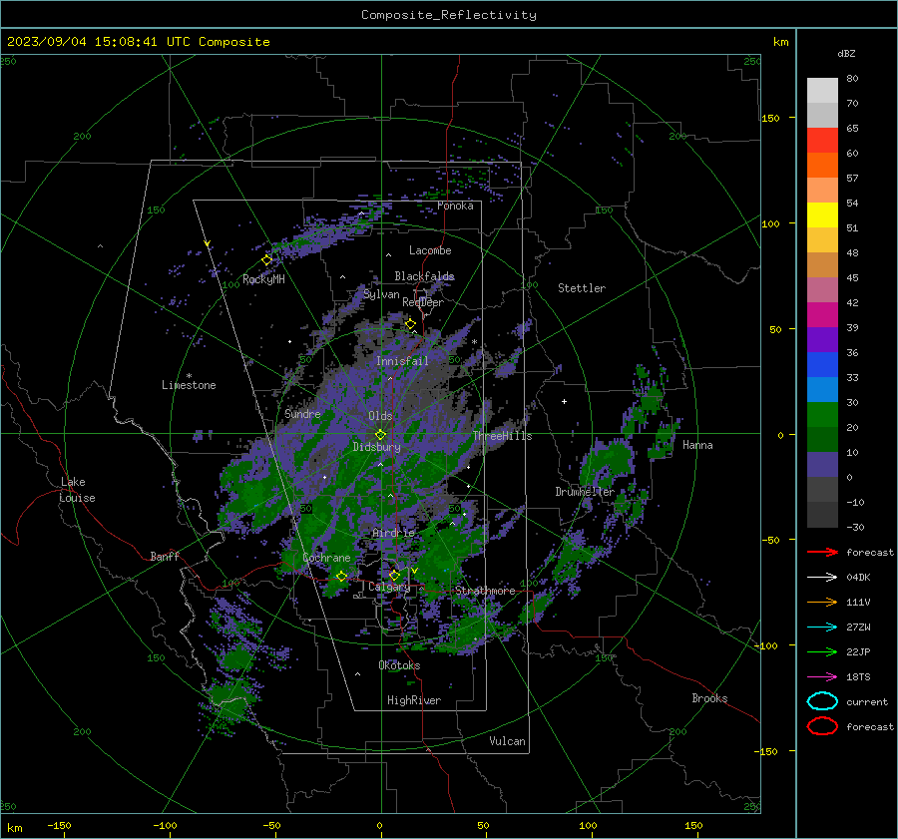
Task: Click the yellow diamond marker near RockyMH
Action: (266, 260)
